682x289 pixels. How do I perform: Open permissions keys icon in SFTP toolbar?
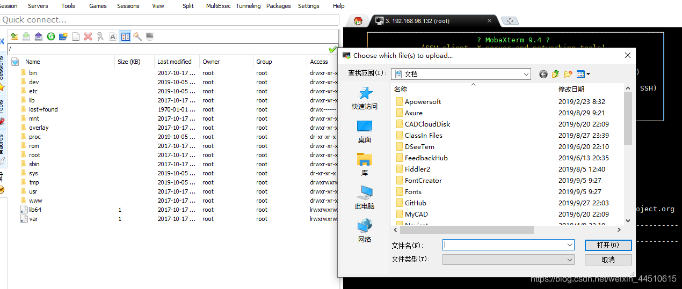point(100,36)
